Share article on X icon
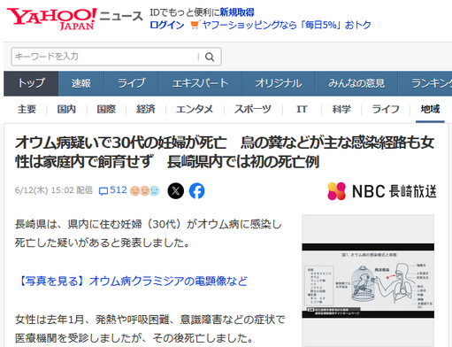Viewport: 452px width, 347px height. [x=176, y=191]
